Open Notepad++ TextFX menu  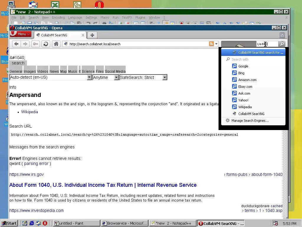pyautogui.click(x=127, y=17)
